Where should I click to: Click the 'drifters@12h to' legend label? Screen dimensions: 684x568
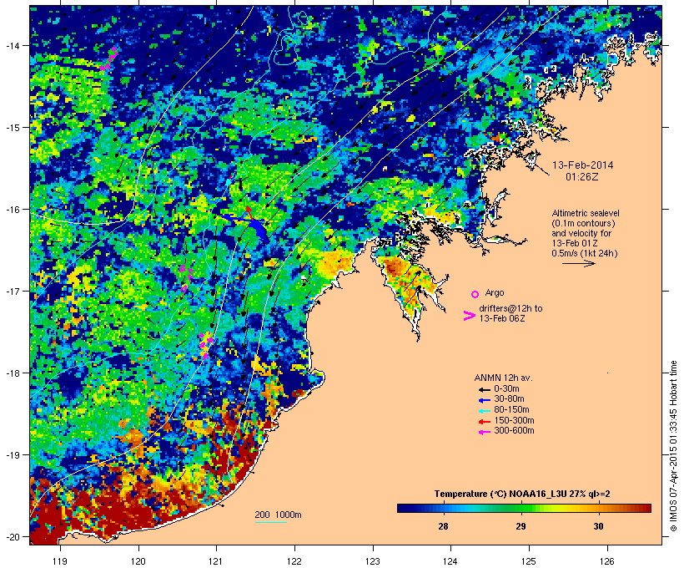pos(510,308)
